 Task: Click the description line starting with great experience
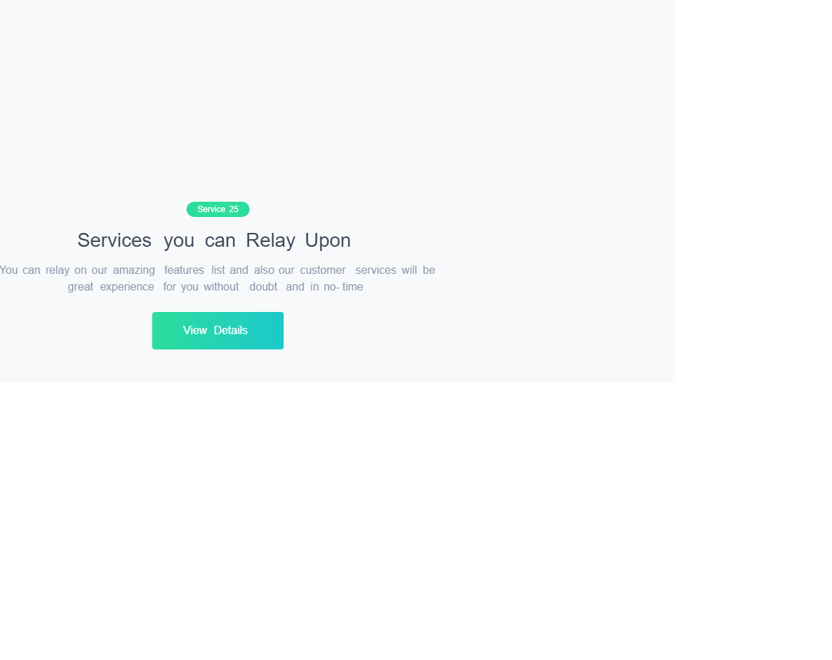point(216,286)
